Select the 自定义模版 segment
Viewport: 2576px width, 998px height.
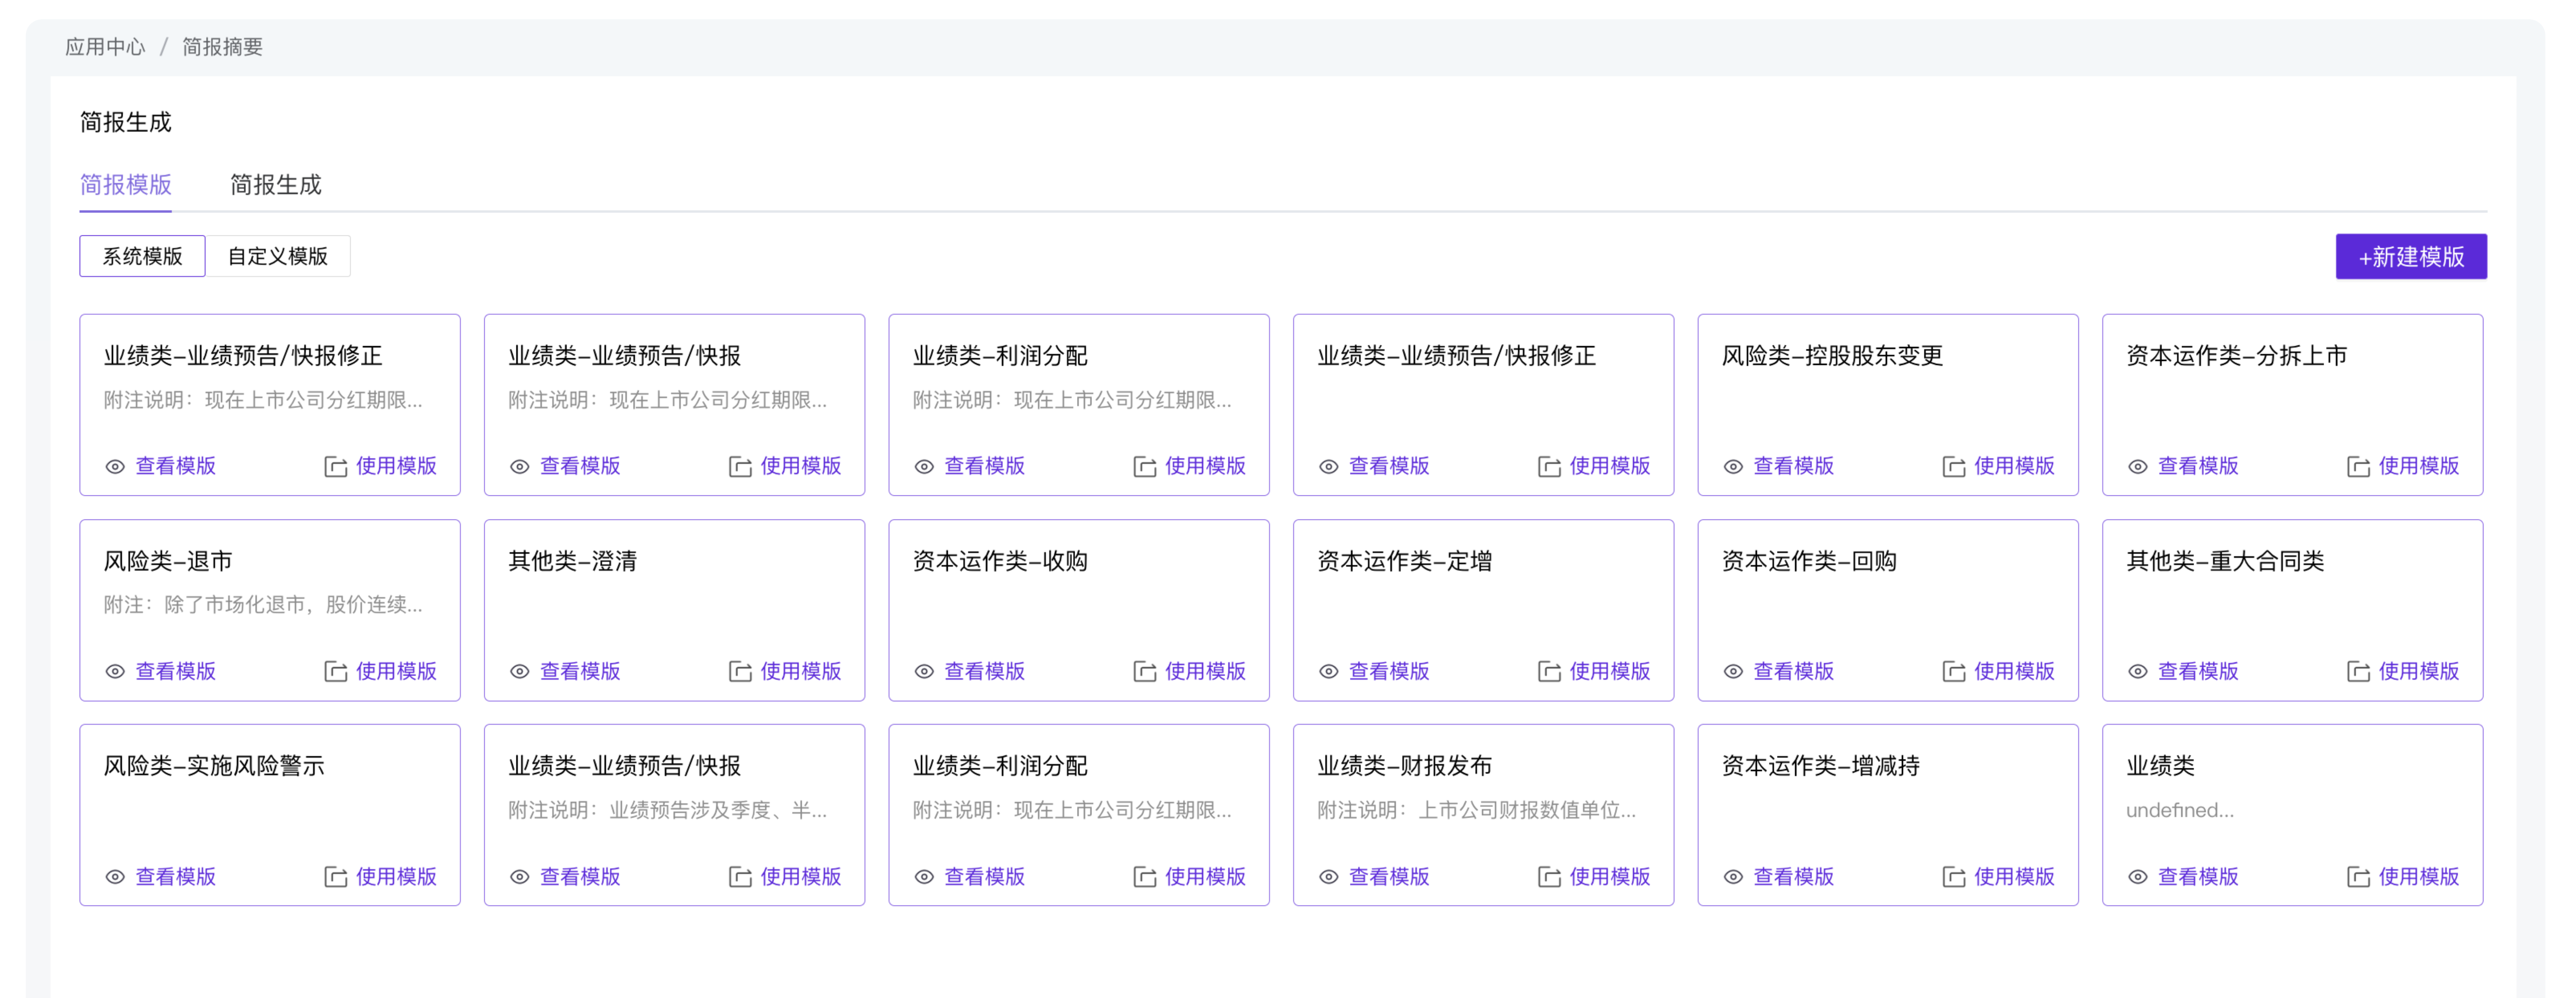click(x=278, y=256)
